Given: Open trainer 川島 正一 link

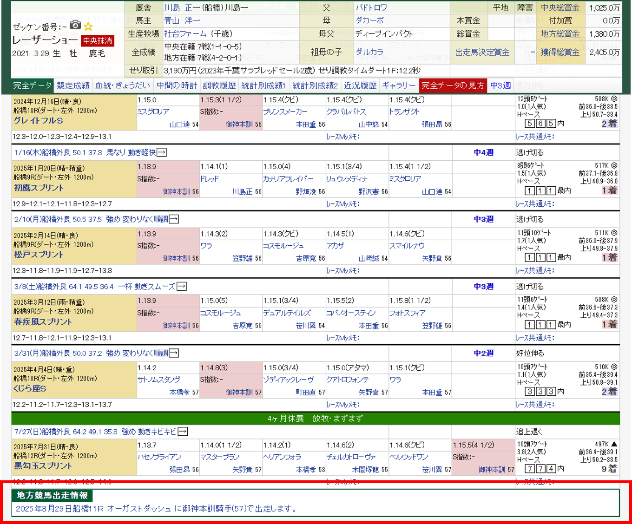Looking at the screenshot, I should tap(182, 7).
